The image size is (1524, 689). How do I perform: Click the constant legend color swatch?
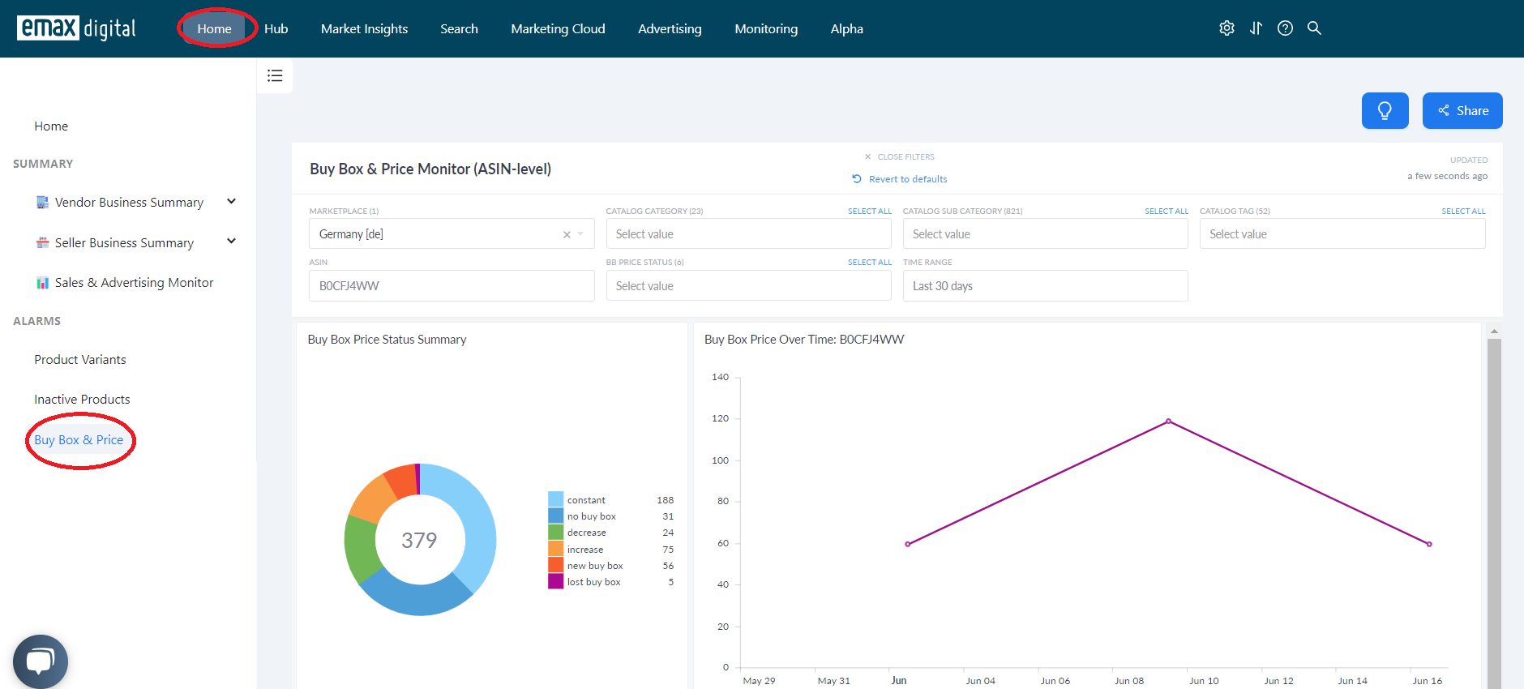point(556,499)
